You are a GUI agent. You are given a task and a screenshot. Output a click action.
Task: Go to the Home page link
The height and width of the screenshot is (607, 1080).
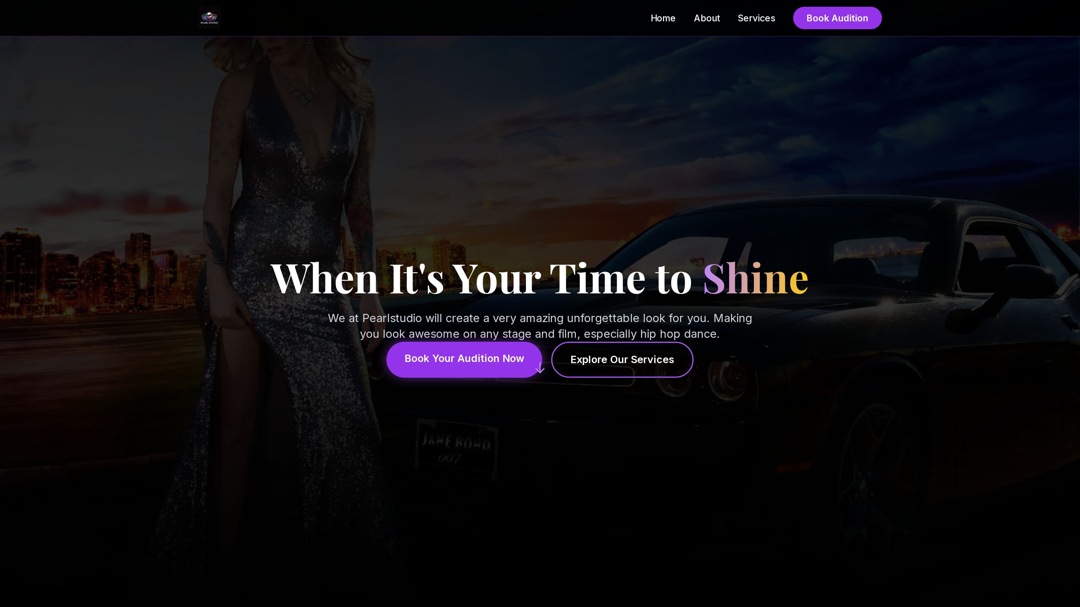pyautogui.click(x=663, y=18)
